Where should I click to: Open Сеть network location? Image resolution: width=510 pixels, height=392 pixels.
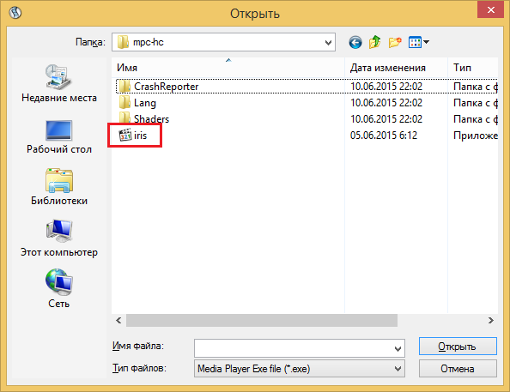(x=59, y=288)
